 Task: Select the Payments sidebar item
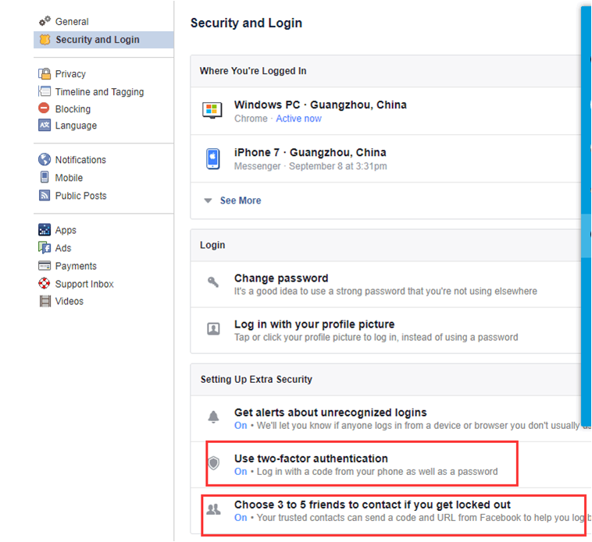coord(76,266)
